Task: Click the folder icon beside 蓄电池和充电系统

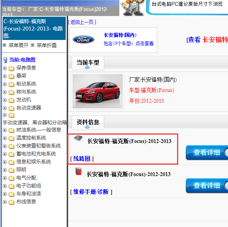Action: (11, 154)
